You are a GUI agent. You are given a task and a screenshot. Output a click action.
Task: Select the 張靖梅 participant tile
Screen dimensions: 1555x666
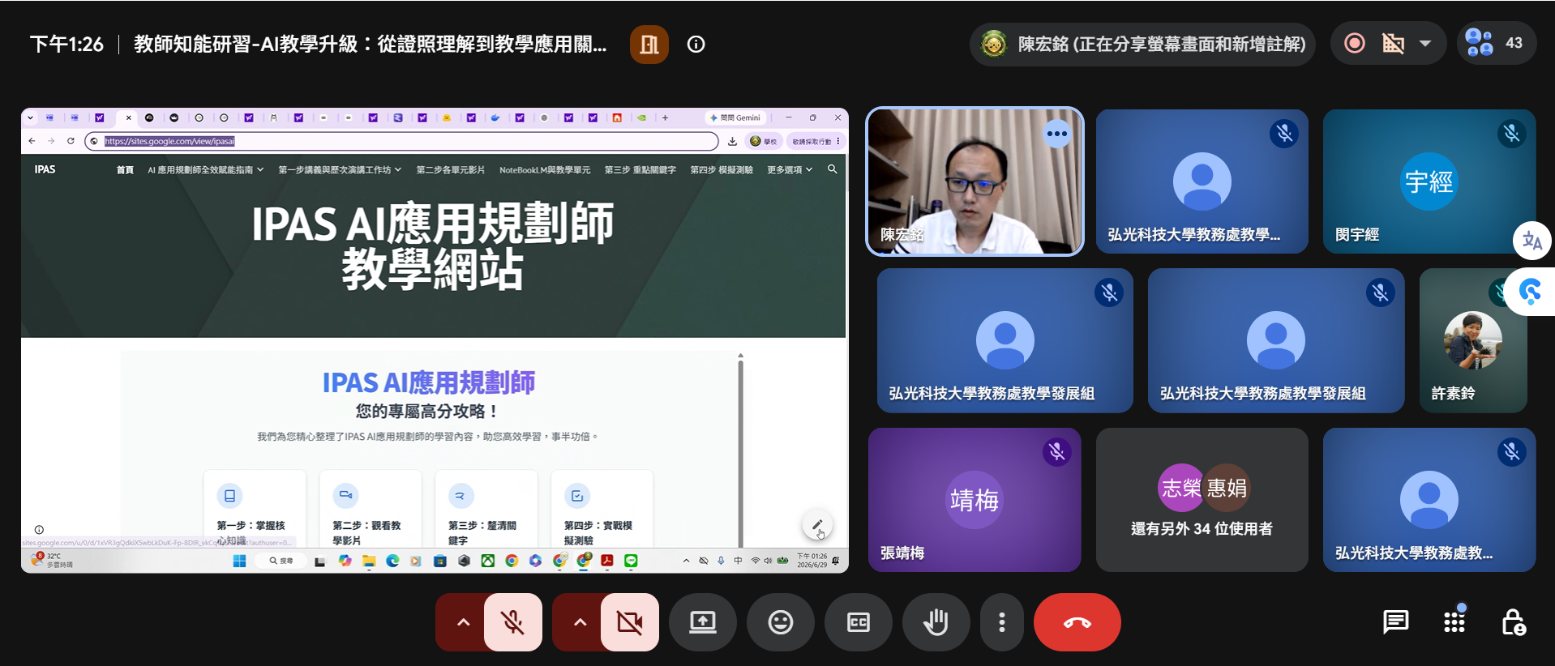[x=975, y=500]
